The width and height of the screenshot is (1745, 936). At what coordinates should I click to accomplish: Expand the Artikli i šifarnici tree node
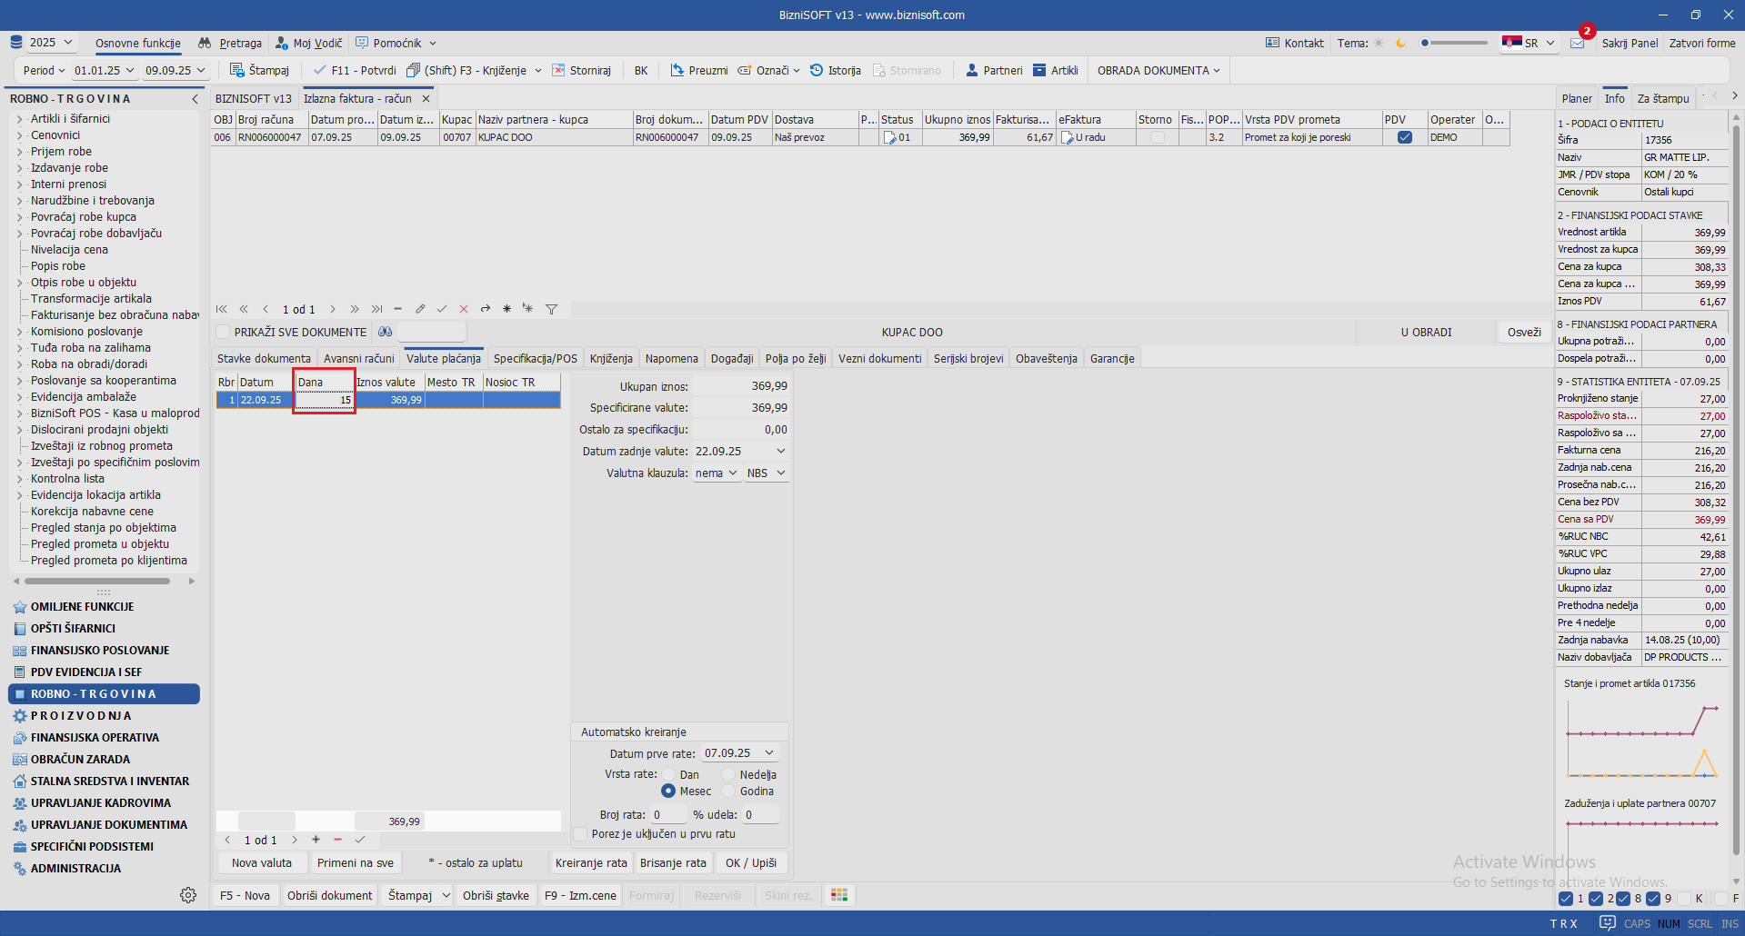[x=19, y=119]
